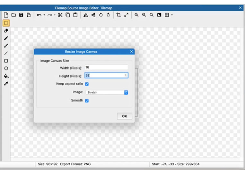Select the Eraser tool

click(6, 31)
